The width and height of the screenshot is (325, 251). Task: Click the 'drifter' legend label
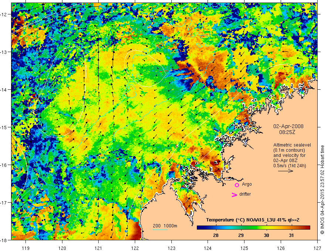point(245,194)
